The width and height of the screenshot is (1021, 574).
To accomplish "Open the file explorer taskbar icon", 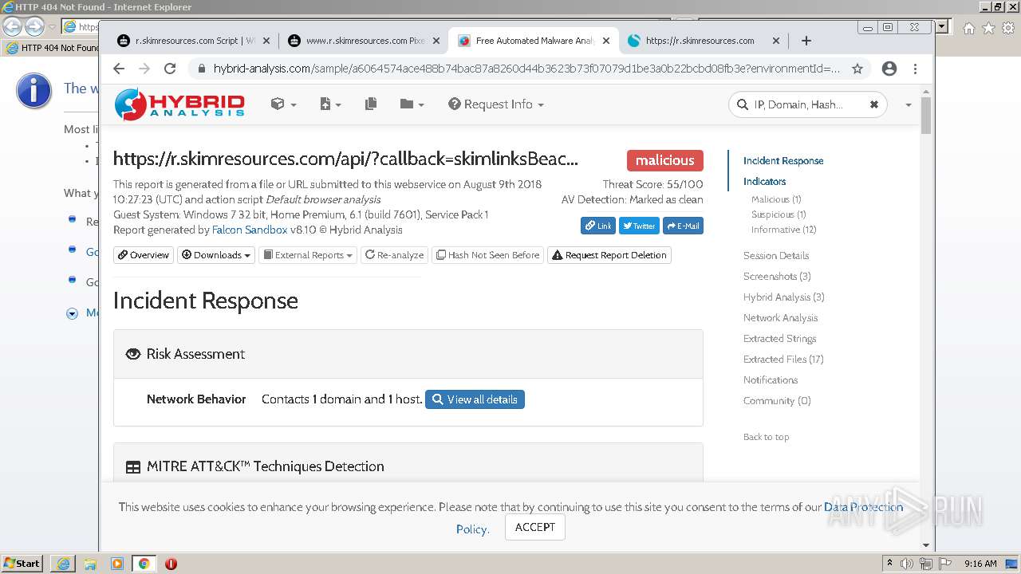I will 90,564.
